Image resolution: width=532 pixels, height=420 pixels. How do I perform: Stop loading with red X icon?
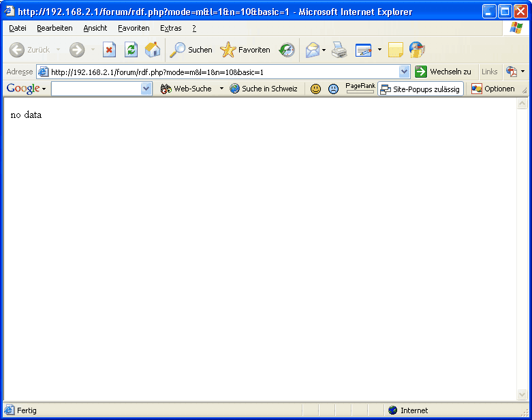click(x=109, y=50)
